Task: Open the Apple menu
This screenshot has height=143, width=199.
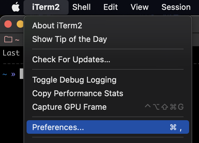Action: coord(15,7)
